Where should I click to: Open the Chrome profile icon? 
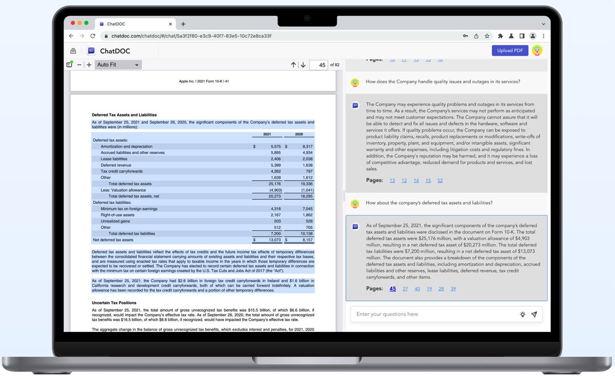point(533,36)
